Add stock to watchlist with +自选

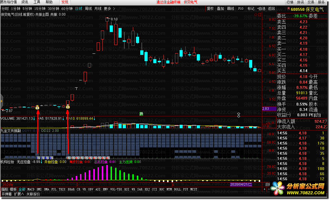[x=261, y=9]
